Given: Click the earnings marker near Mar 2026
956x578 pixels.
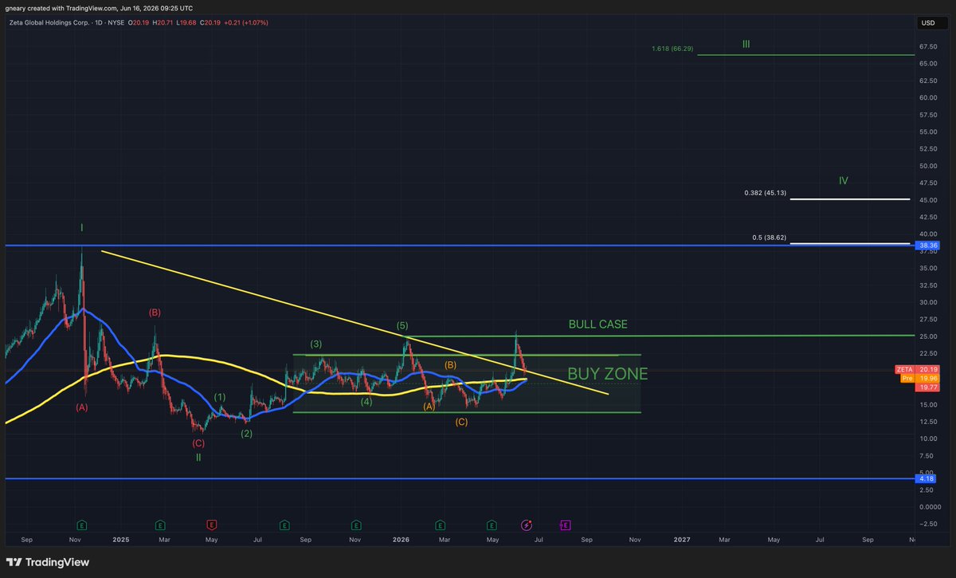Looking at the screenshot, I should pos(440,525).
